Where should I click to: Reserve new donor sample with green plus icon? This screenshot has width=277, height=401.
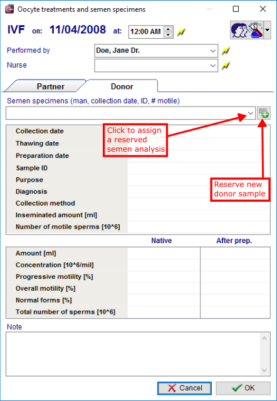tap(263, 113)
